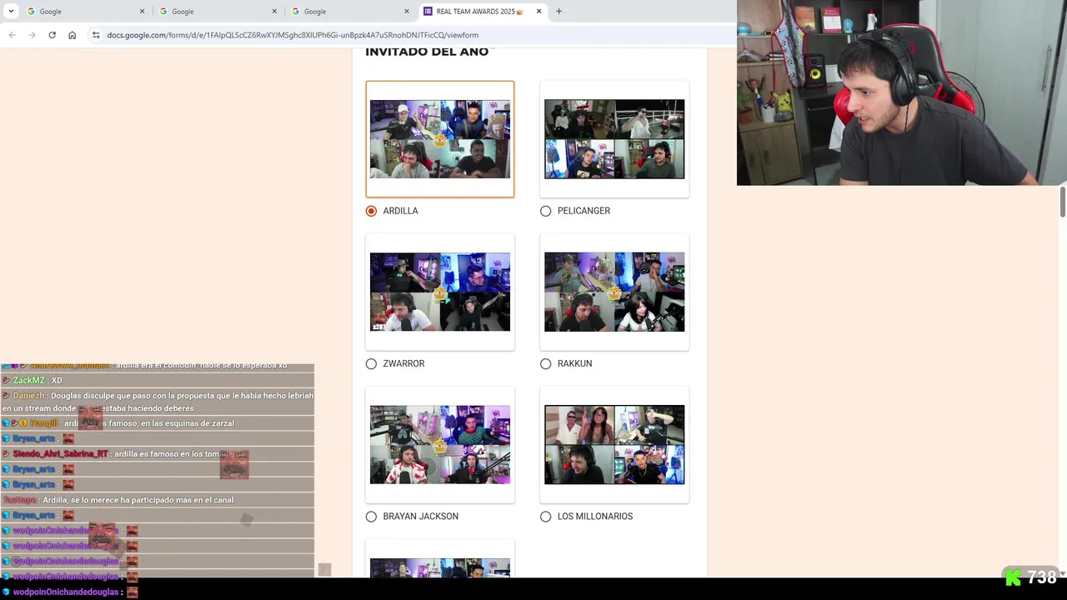Screen dimensions: 1067x600
Task: Click the BRAYAN JACKSON thumbnail image
Action: (x=440, y=444)
